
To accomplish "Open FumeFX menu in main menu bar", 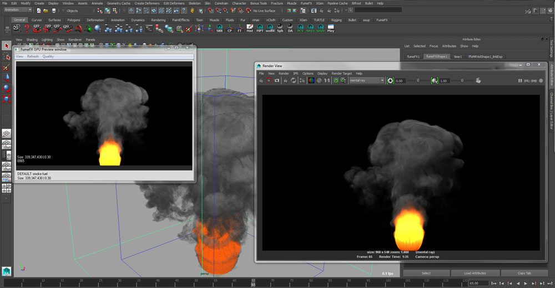I will pos(306,3).
